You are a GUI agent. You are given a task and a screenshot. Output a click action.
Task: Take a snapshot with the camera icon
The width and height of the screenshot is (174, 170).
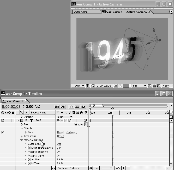[115, 86]
